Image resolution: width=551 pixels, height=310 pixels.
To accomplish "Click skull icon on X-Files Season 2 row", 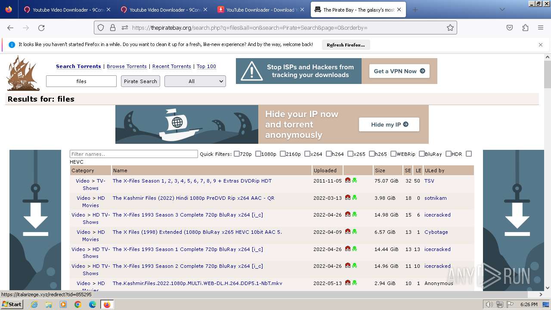I will pos(354,266).
